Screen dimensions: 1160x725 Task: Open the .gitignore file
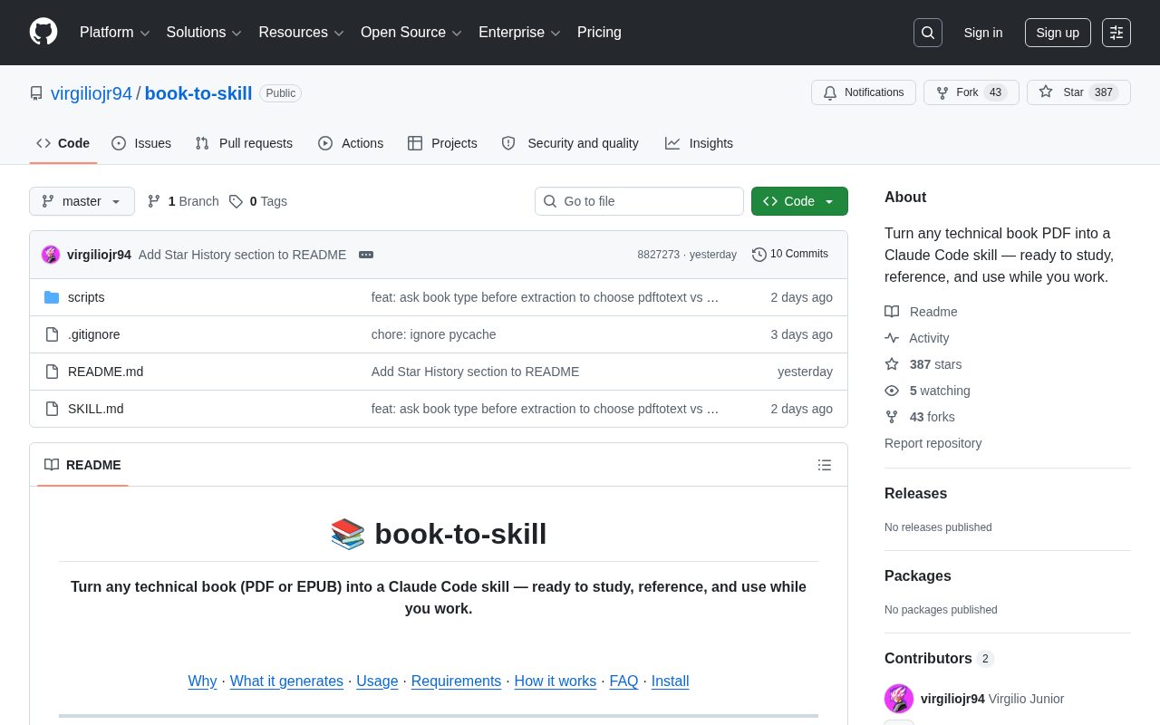point(93,334)
